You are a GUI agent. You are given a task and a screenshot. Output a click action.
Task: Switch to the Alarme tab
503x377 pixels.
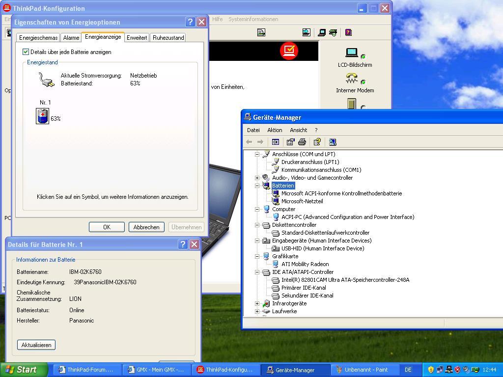pyautogui.click(x=71, y=38)
